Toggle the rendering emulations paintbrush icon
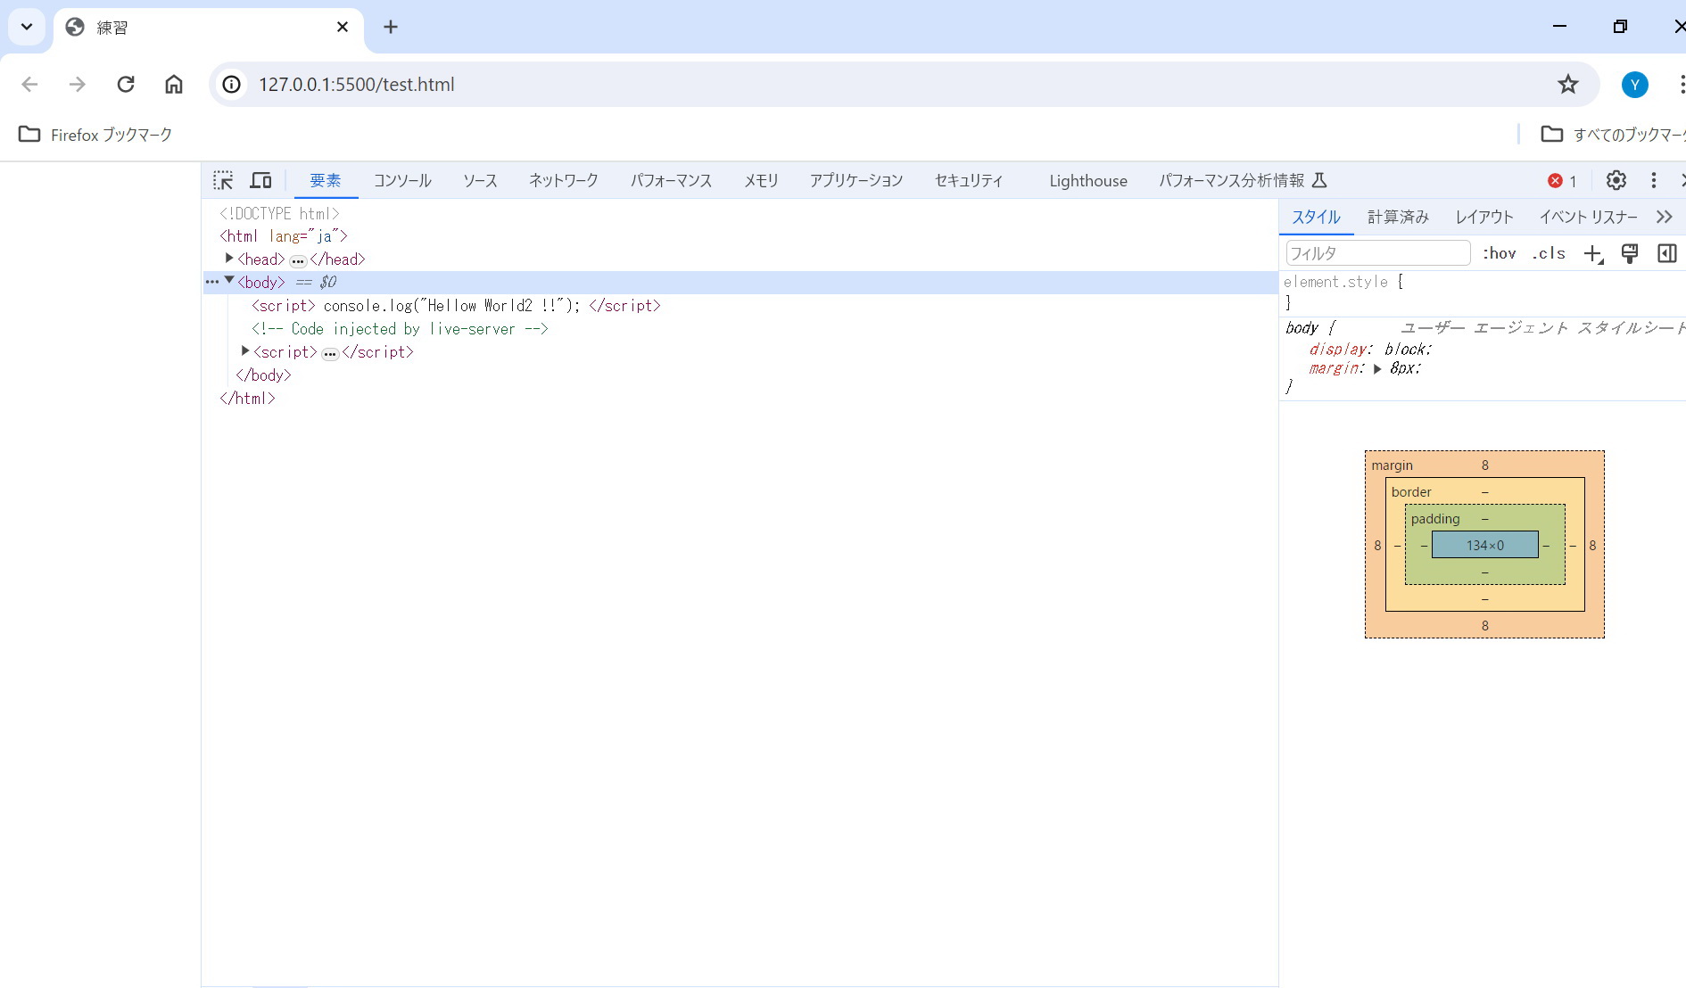 [x=1630, y=253]
